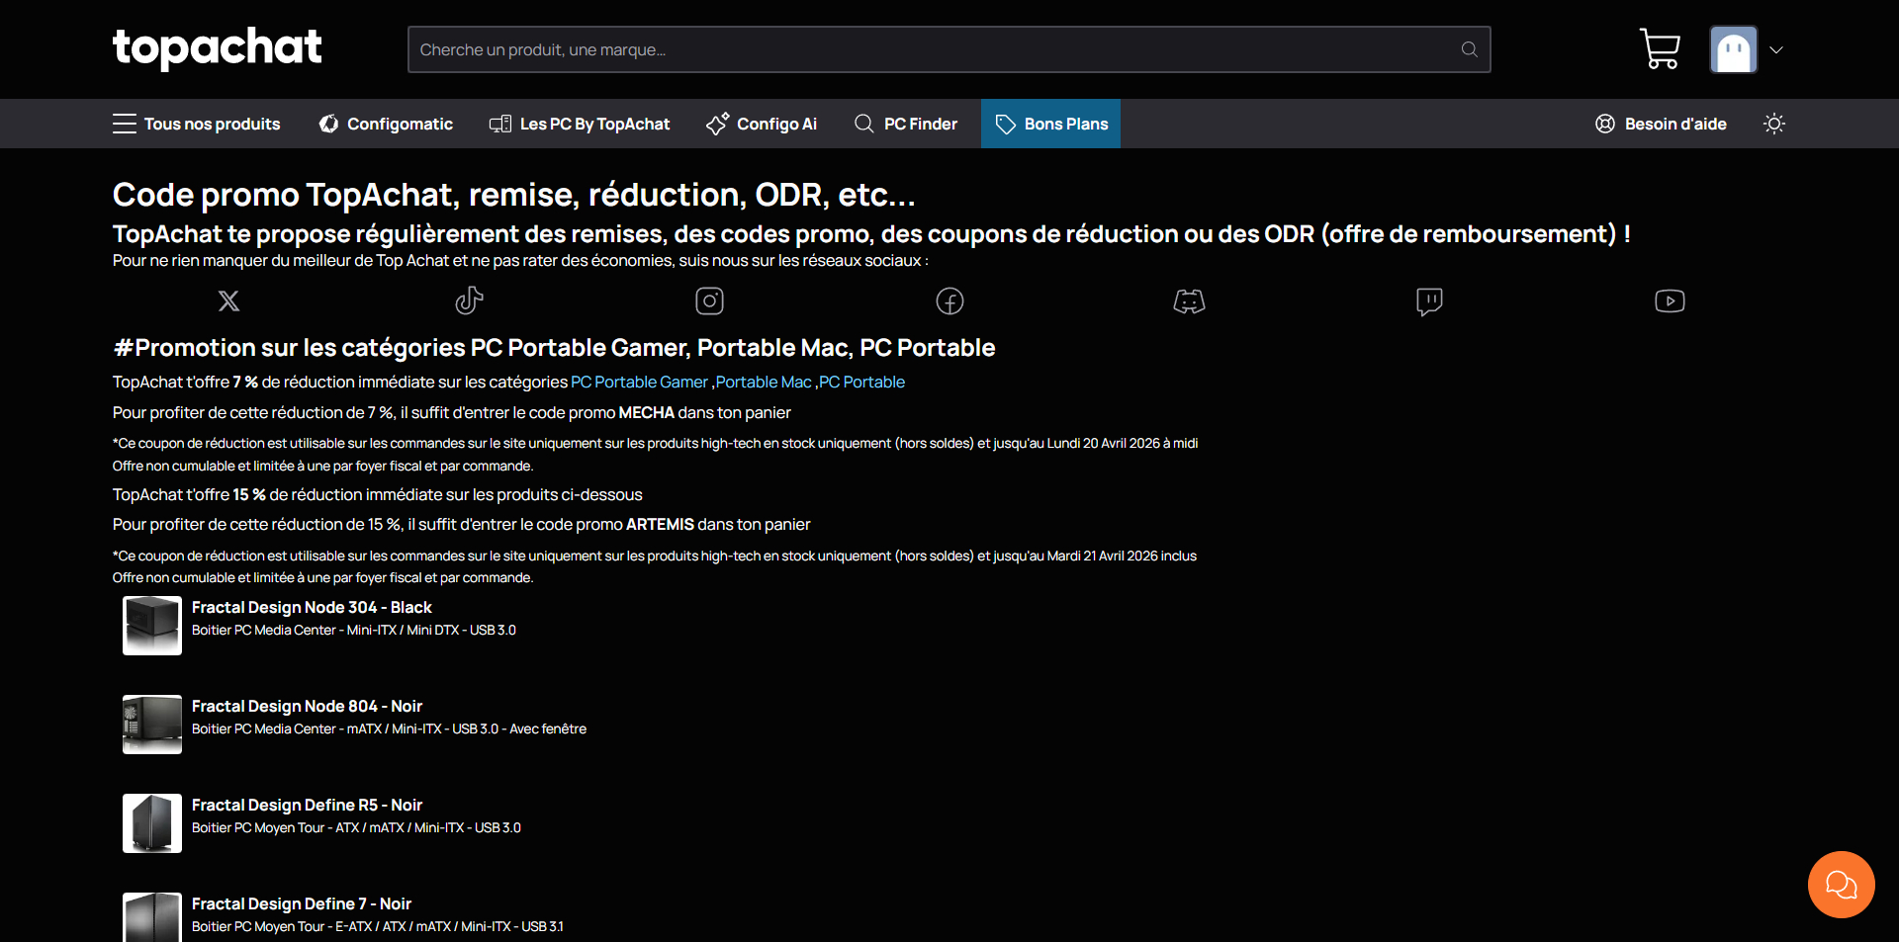The image size is (1899, 942).
Task: Click the user account avatar
Action: [1733, 49]
